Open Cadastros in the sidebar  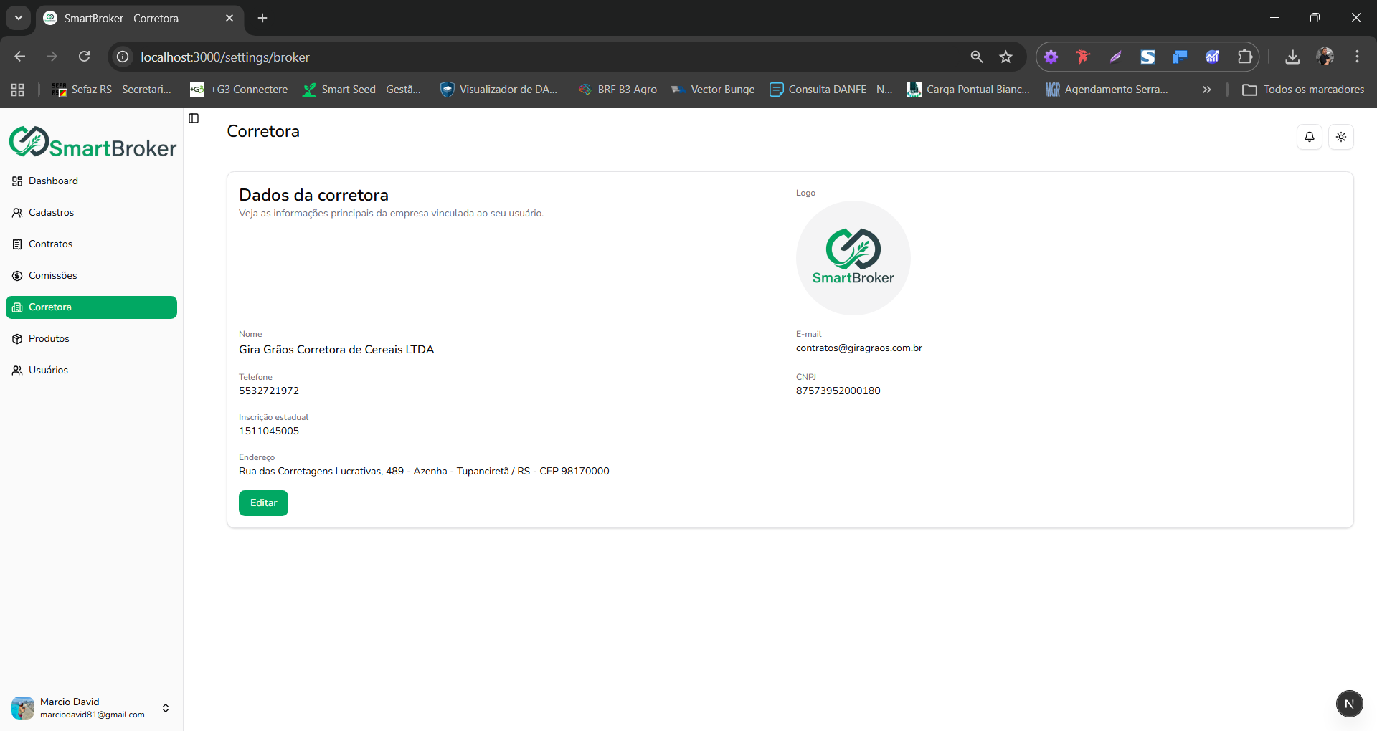click(x=51, y=213)
